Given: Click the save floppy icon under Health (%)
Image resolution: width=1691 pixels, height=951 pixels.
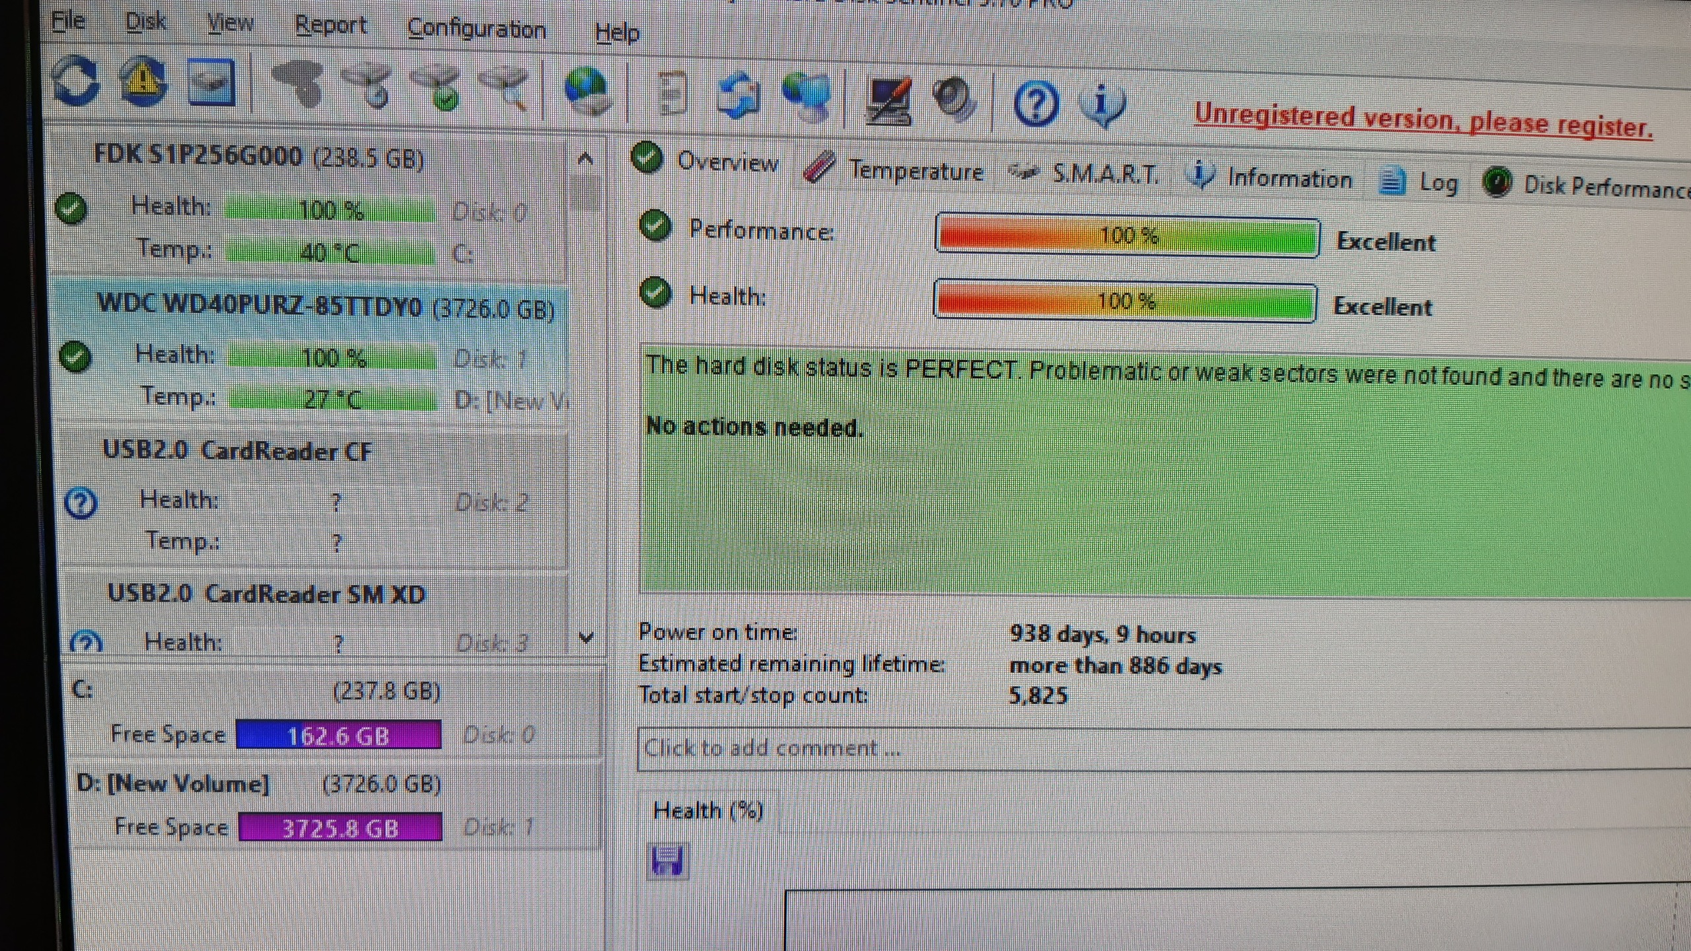Looking at the screenshot, I should tap(667, 861).
